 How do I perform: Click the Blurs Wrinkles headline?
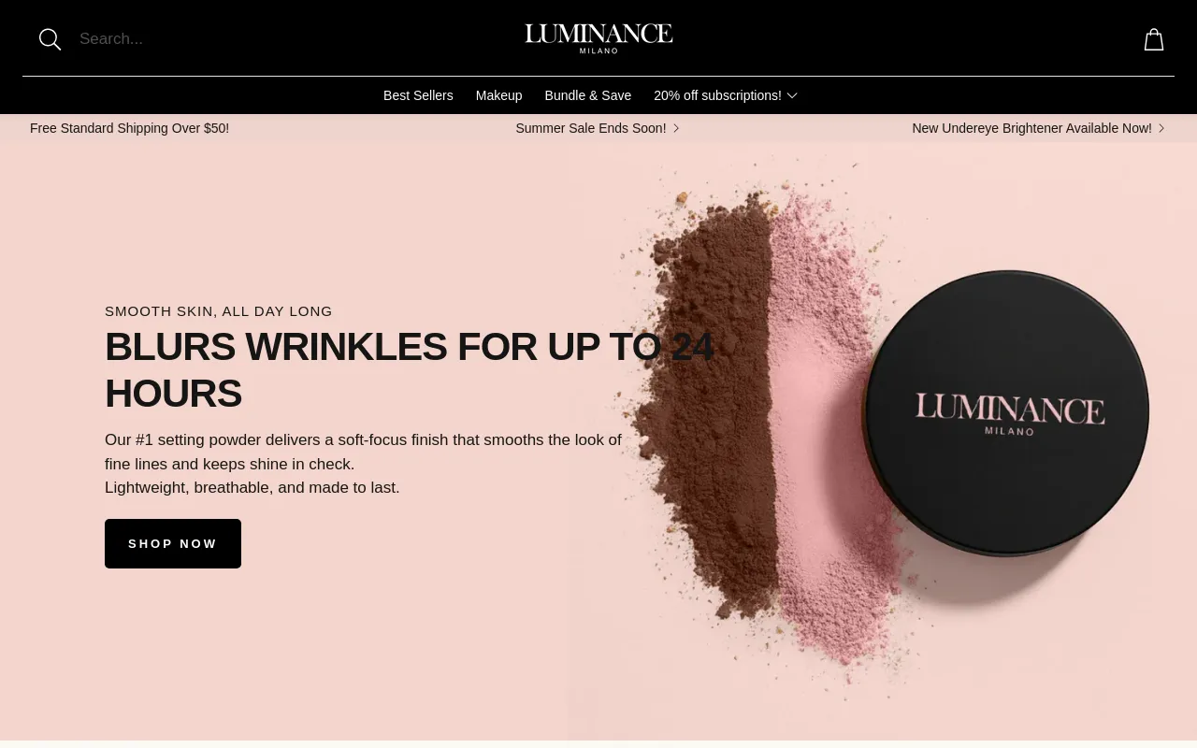(409, 369)
